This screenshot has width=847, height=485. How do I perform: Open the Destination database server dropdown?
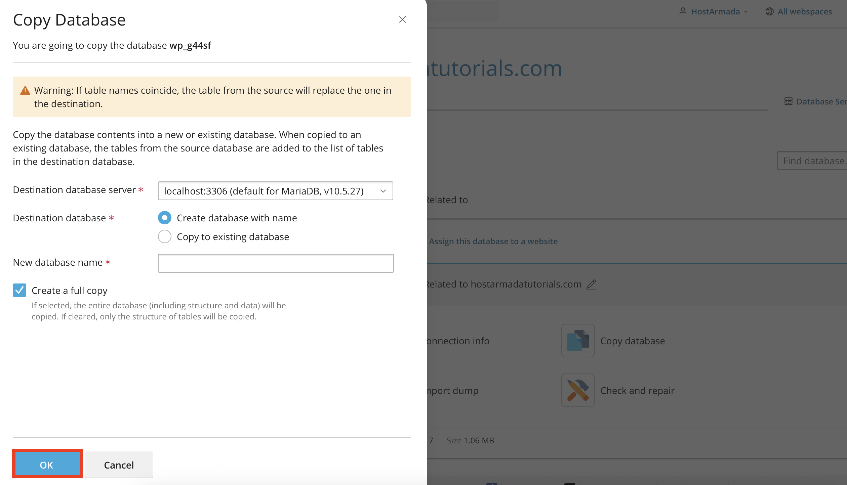(x=275, y=191)
